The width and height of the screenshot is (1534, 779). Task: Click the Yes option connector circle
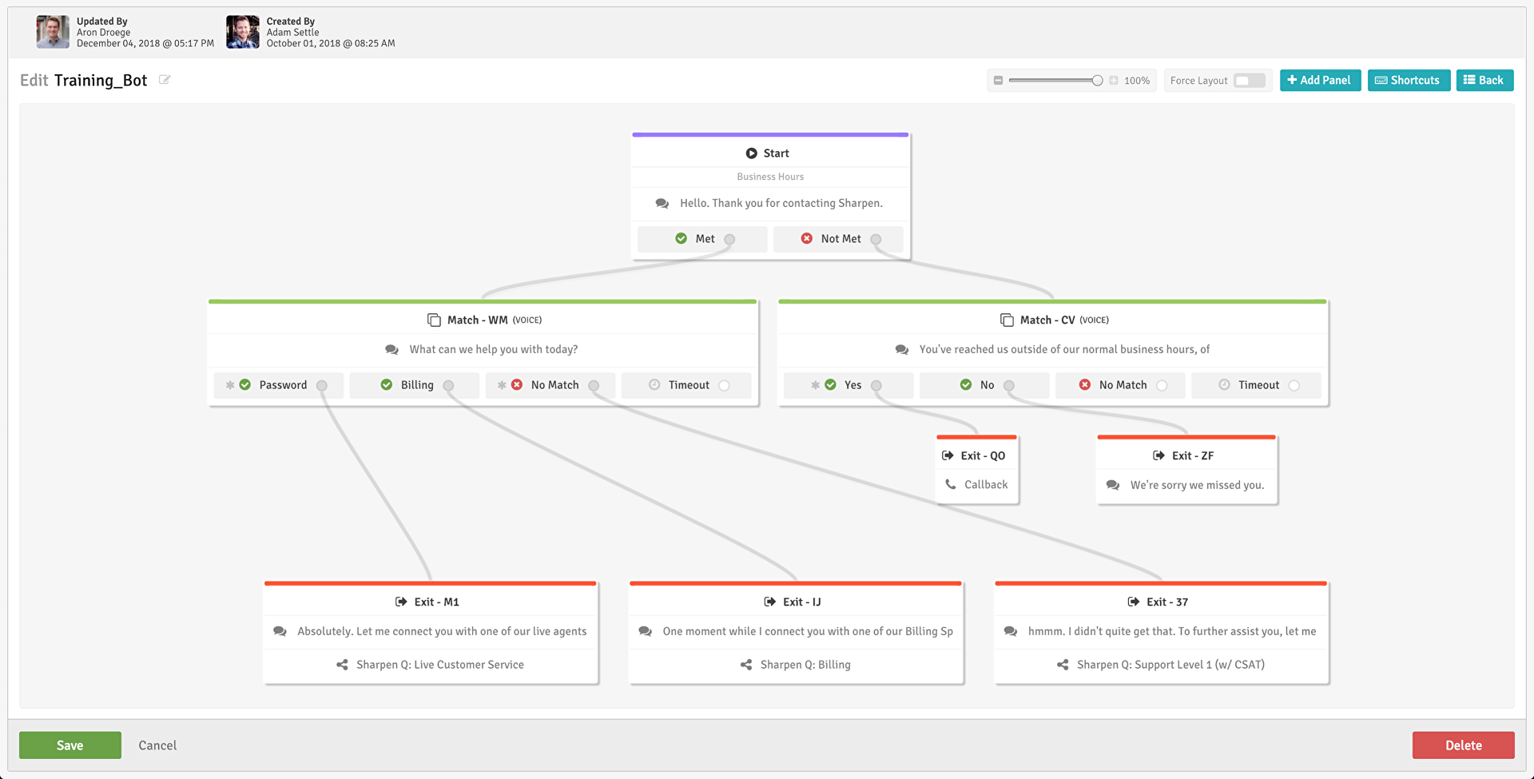pos(876,385)
